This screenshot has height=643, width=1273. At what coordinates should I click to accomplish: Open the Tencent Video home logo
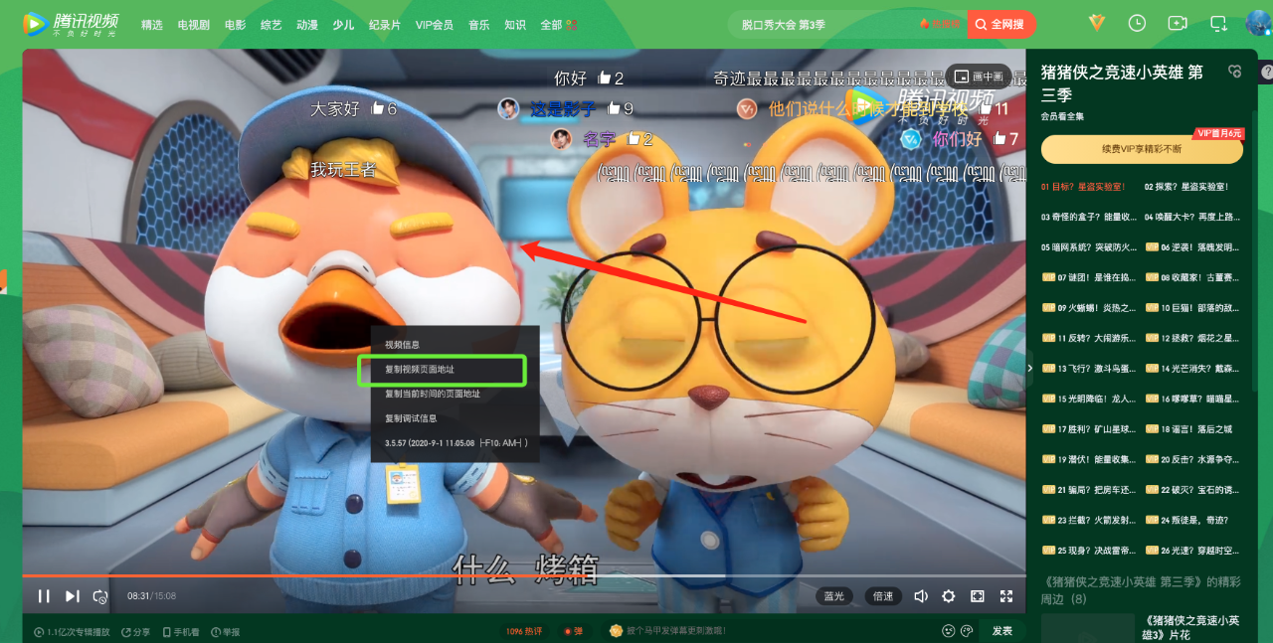click(x=72, y=24)
